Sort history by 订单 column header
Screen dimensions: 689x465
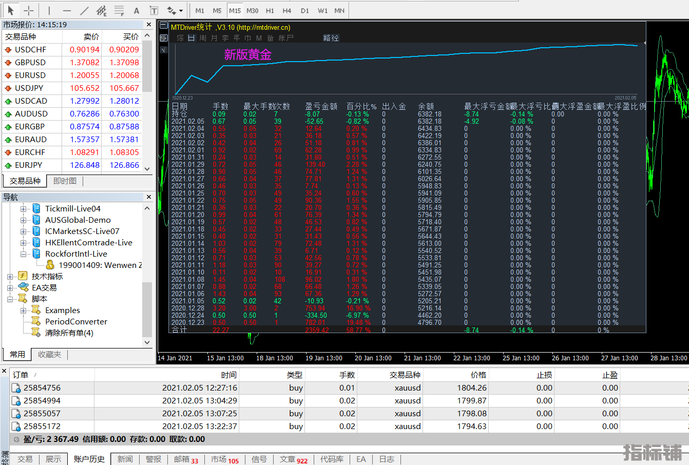pyautogui.click(x=52, y=375)
